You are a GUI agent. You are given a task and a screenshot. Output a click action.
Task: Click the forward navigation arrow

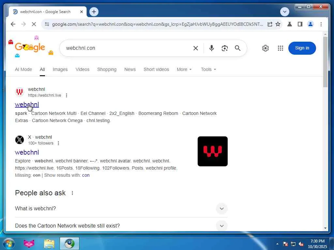pos(23,24)
